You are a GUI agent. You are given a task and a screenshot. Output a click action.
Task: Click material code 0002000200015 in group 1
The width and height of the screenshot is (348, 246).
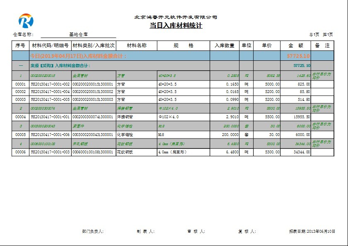coord(43,76)
